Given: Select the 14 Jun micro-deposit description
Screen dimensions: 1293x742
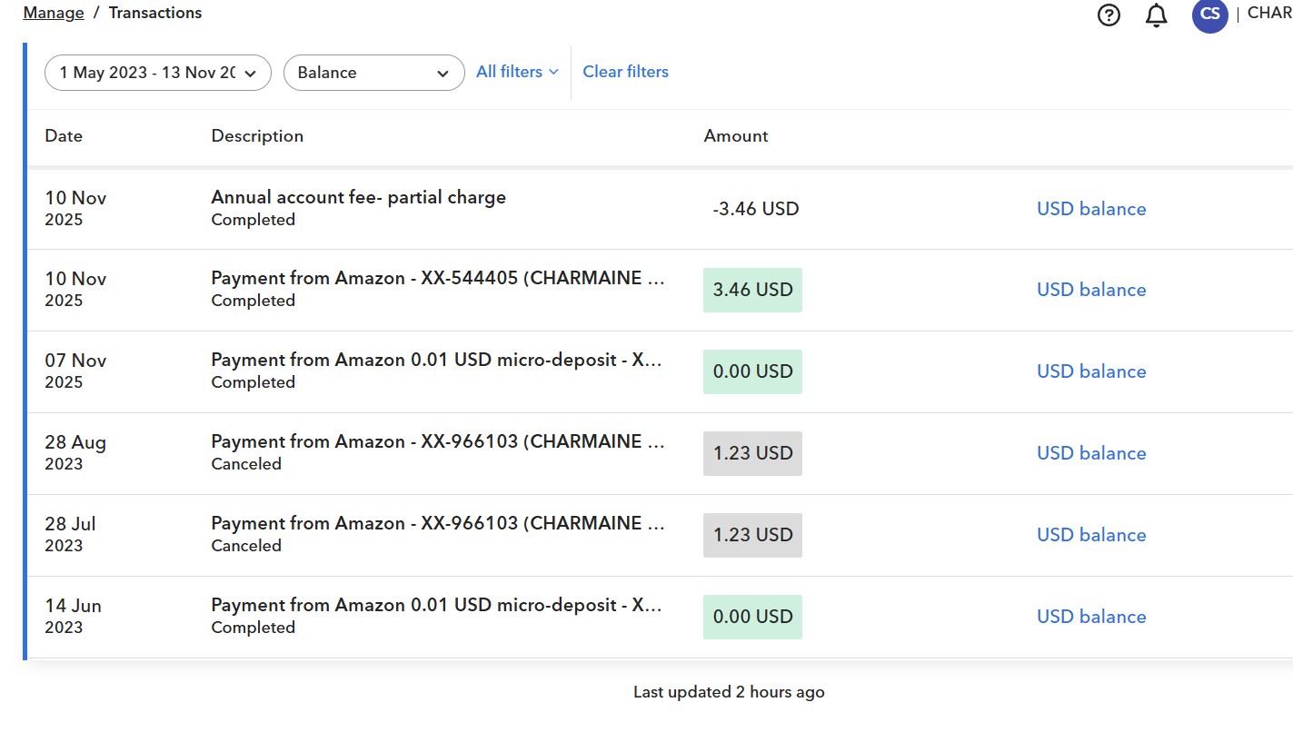Looking at the screenshot, I should point(437,605).
